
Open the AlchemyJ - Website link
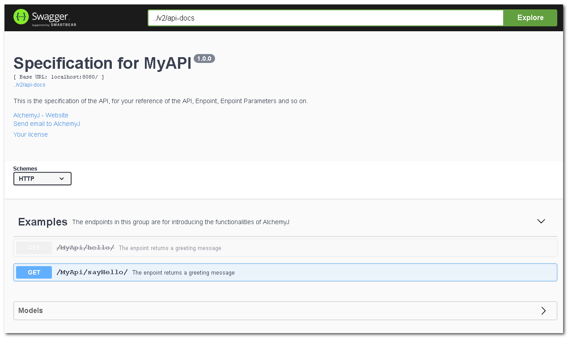(x=41, y=115)
